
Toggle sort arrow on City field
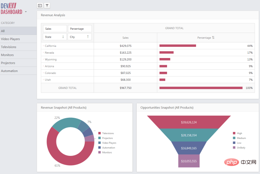(x=88, y=37)
